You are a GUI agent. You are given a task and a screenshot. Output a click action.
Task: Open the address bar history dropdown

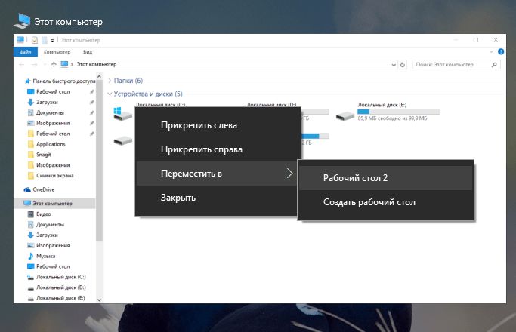(401, 65)
